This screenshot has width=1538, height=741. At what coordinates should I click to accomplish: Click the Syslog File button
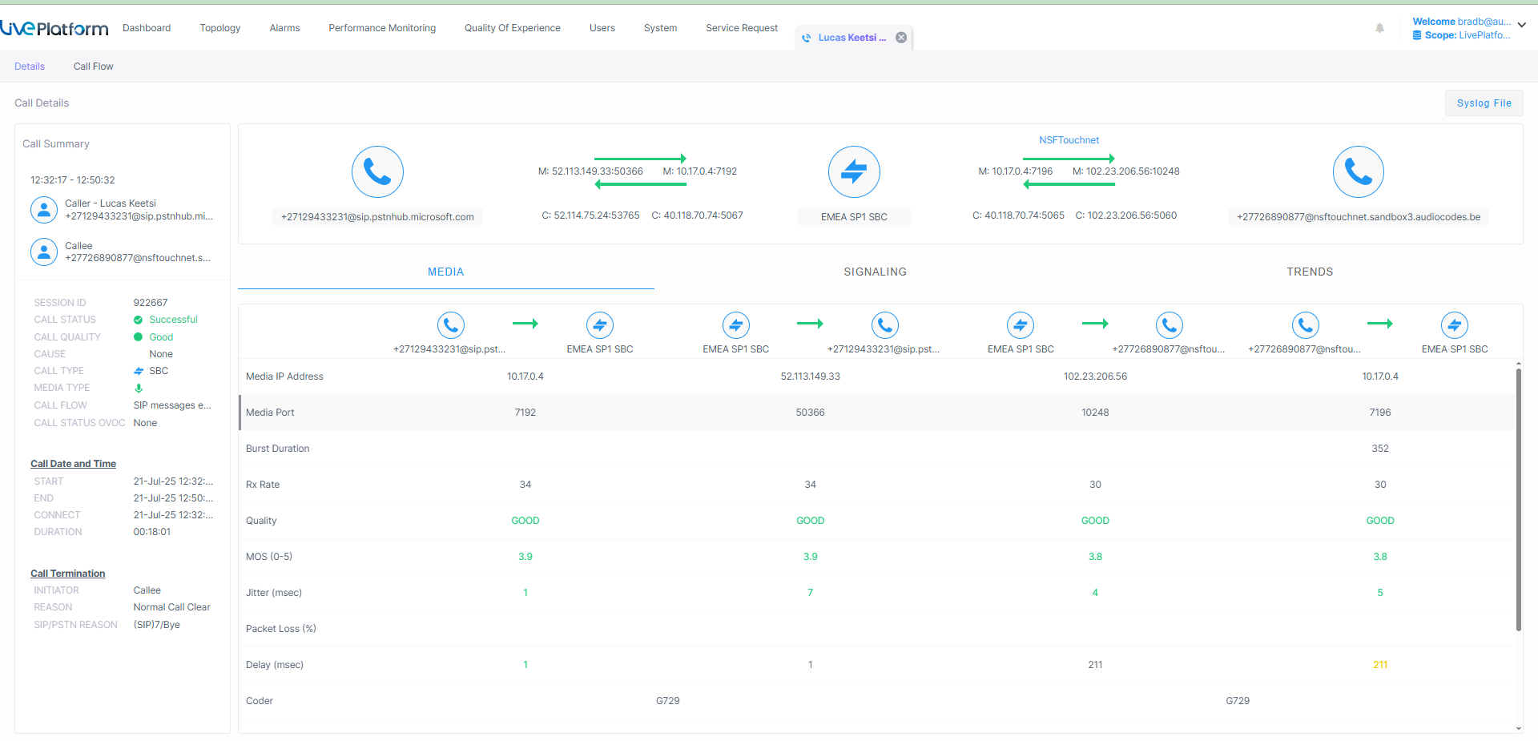(1484, 103)
